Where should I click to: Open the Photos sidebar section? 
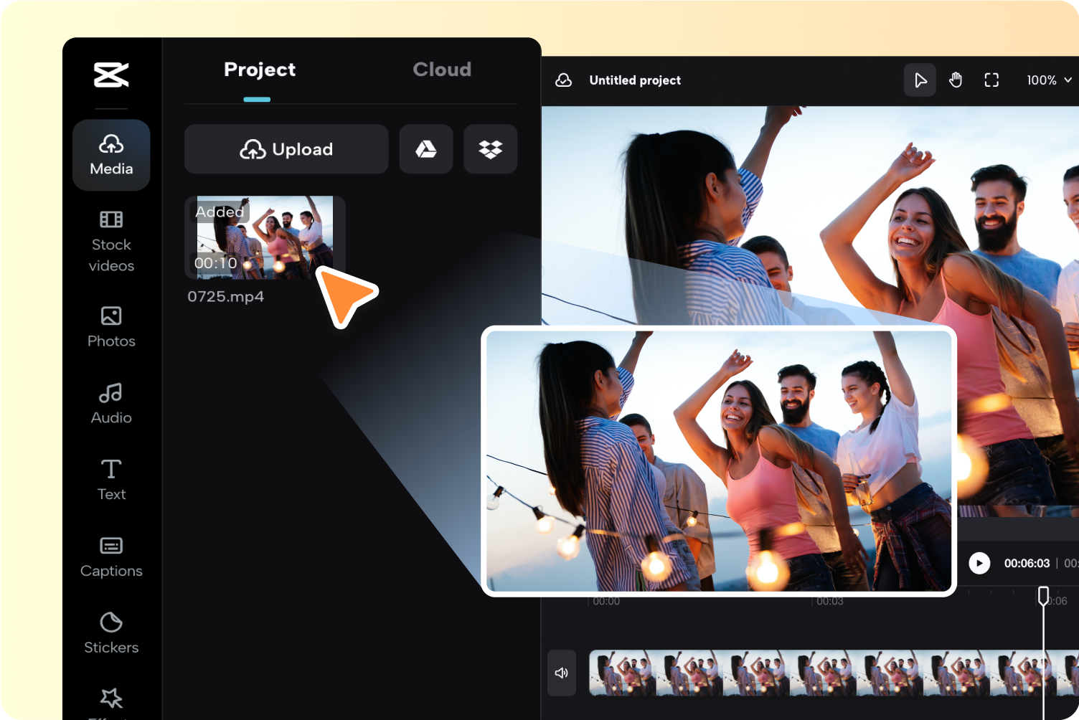point(111,327)
